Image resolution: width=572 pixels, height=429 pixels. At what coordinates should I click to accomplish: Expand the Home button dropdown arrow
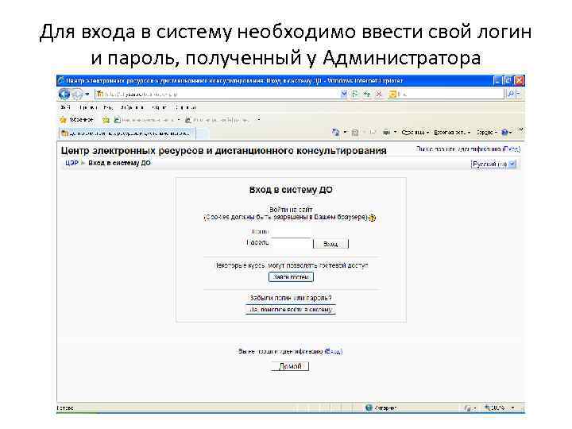click(x=344, y=133)
